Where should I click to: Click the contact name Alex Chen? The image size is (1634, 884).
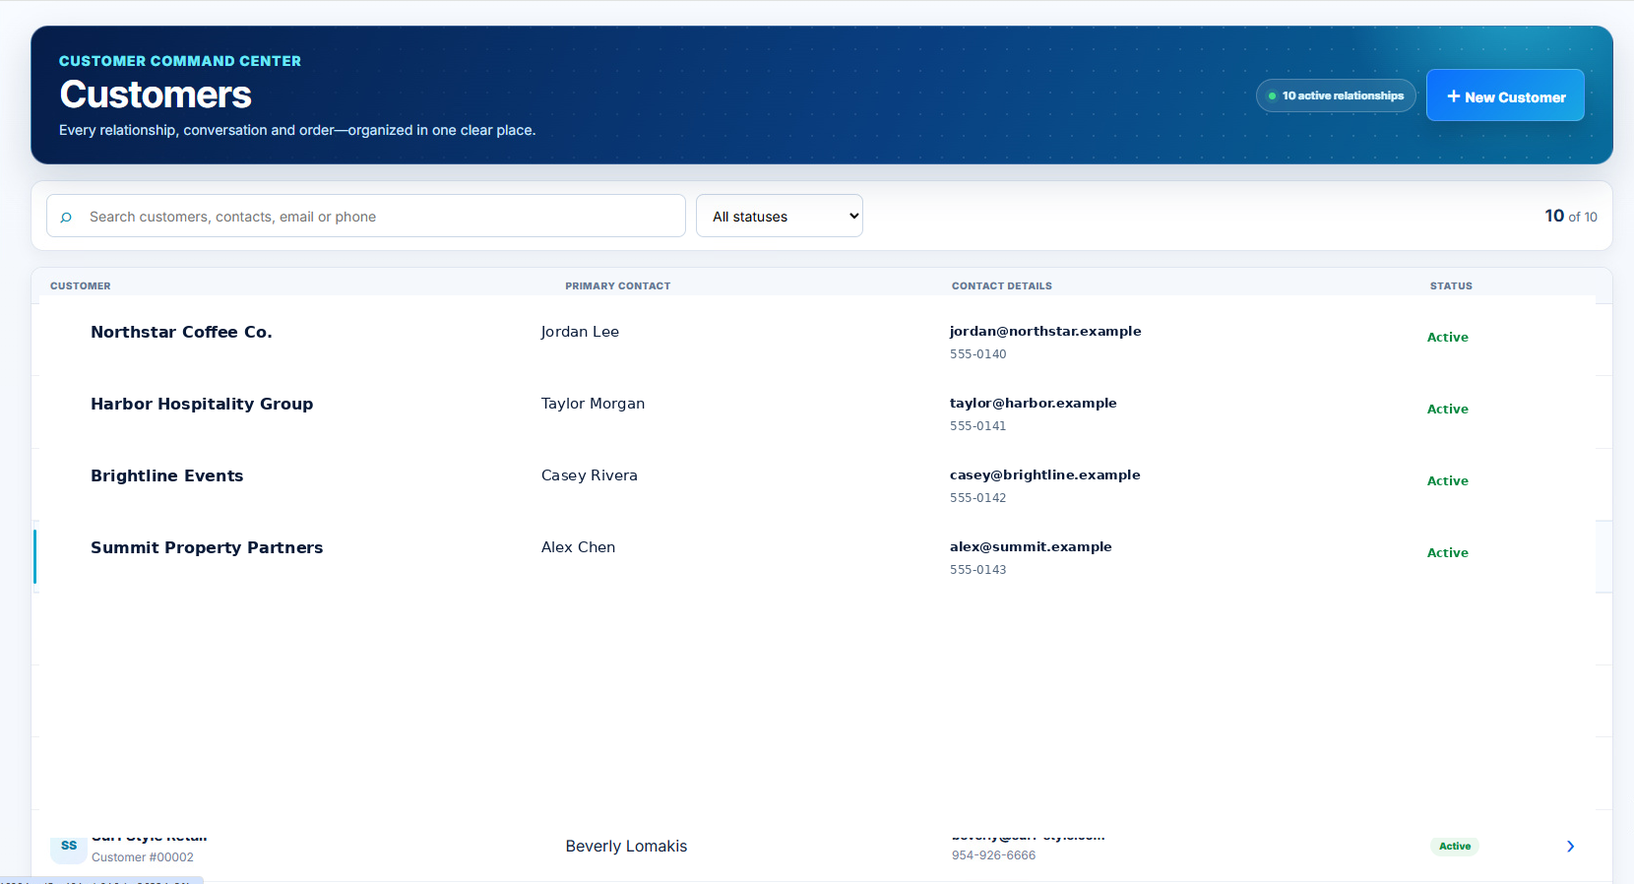[x=578, y=547]
